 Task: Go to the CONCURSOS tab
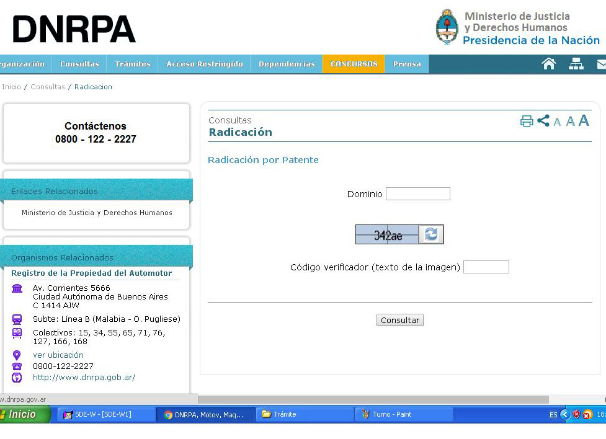354,64
